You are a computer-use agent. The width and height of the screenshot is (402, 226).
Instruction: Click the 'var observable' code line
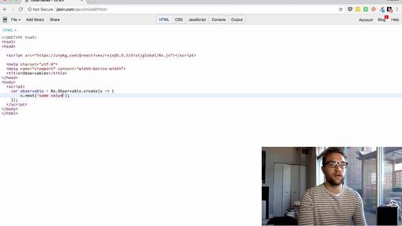(62, 91)
